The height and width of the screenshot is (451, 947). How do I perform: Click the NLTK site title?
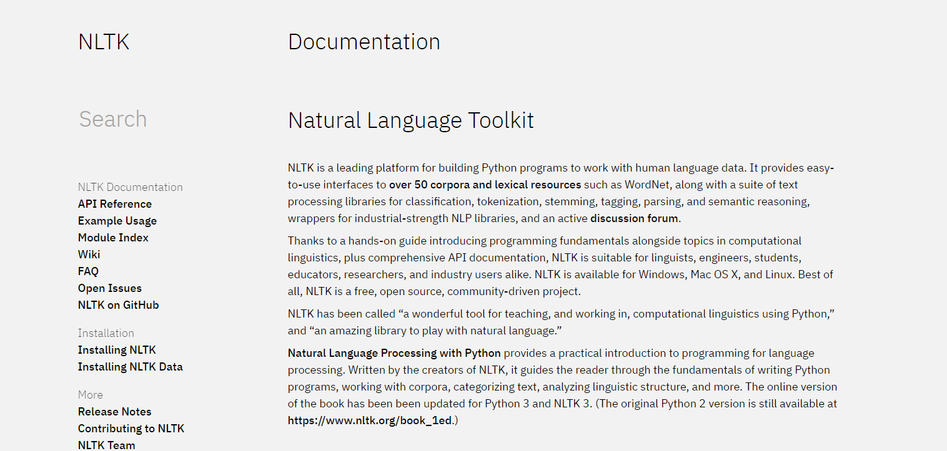coord(104,42)
